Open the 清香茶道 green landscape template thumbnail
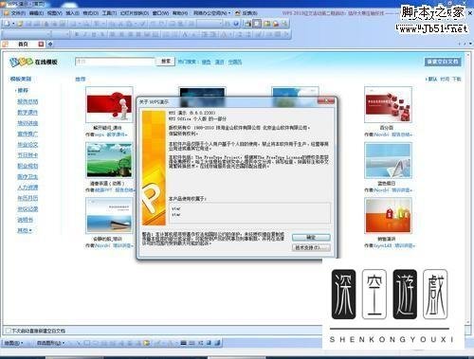Image resolution: width=474 pixels, height=359 pixels. [109, 160]
